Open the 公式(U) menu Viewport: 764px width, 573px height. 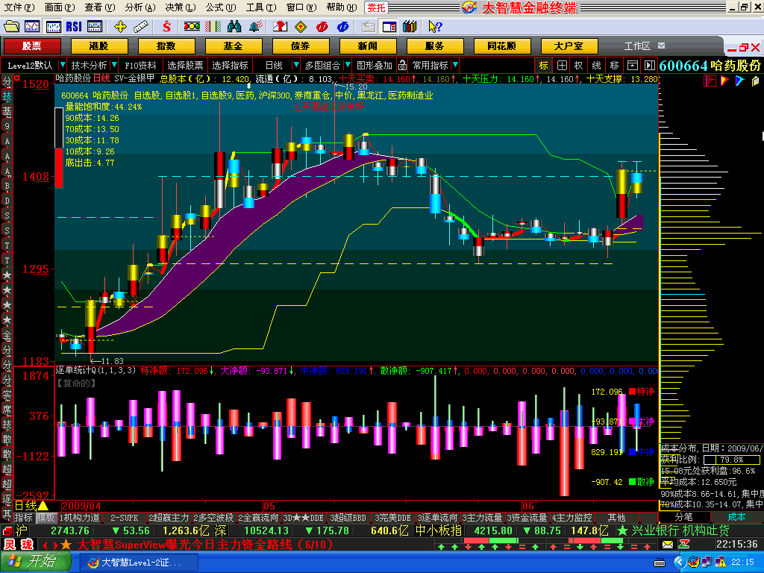[221, 7]
